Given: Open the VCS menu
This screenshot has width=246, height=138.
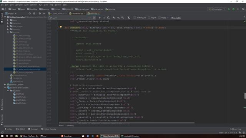Looking at the screenshot, I should pyautogui.click(x=52, y=5).
